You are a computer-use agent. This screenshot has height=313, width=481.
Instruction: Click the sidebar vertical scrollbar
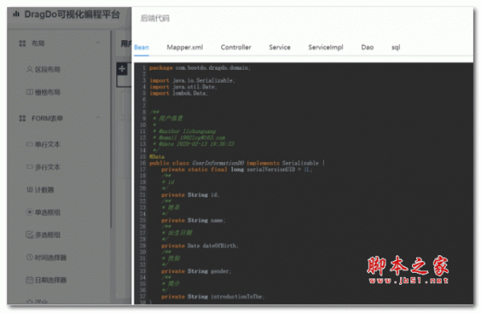pos(111,129)
